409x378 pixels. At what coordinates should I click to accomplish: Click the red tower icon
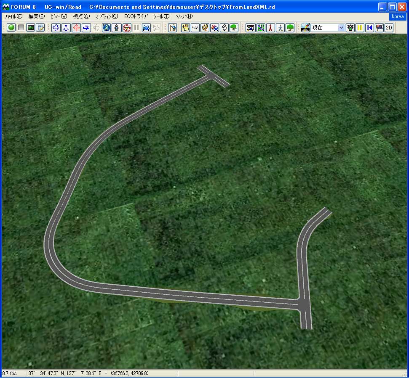(270, 28)
